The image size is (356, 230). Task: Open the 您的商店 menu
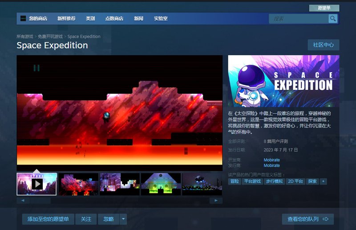click(38, 18)
